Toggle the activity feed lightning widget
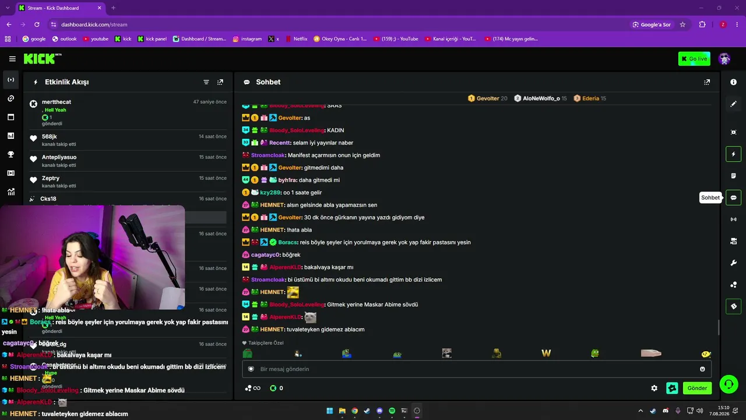This screenshot has height=420, width=746. point(734,154)
